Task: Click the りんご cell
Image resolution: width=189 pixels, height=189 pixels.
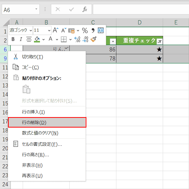Action: [46, 48]
